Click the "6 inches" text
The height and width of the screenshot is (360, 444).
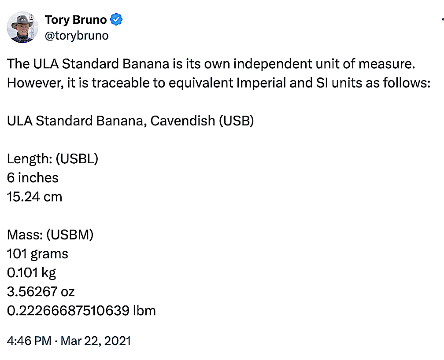(33, 177)
